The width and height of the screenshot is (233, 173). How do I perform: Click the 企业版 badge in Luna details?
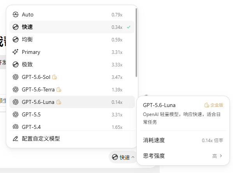(x=214, y=105)
